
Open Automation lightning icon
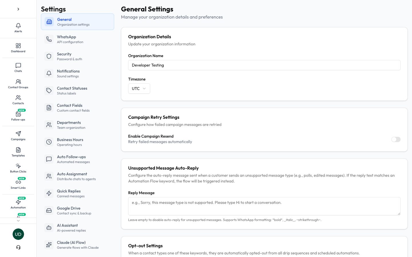(18, 202)
